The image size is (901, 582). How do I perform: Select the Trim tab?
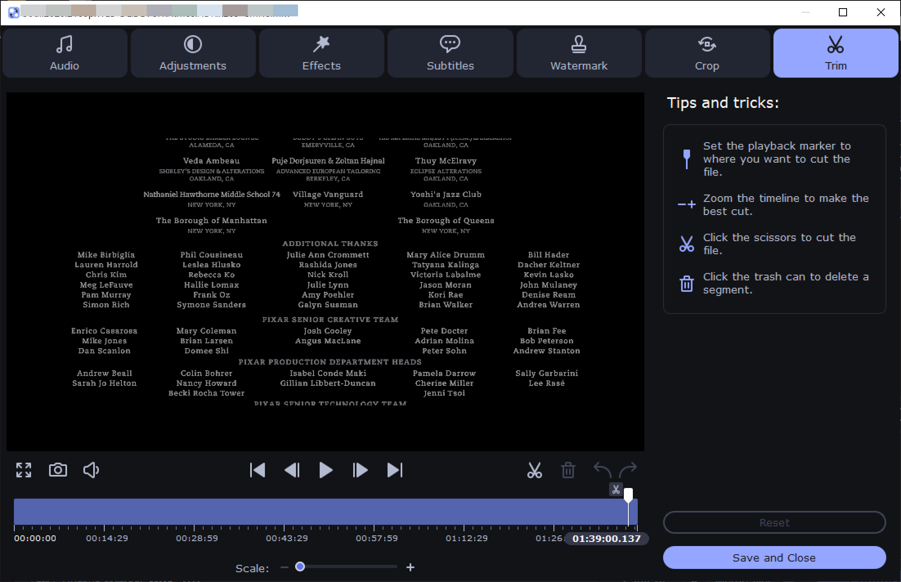[x=836, y=53]
